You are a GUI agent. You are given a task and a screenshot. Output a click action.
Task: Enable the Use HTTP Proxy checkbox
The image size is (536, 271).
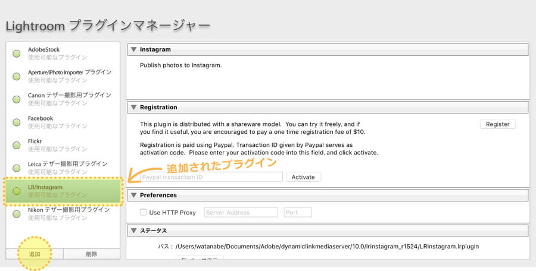click(x=143, y=212)
